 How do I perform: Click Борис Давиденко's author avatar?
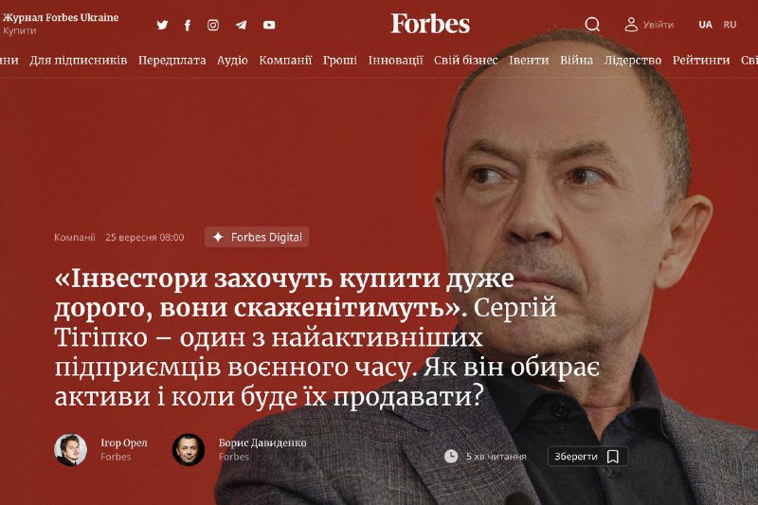(x=189, y=449)
